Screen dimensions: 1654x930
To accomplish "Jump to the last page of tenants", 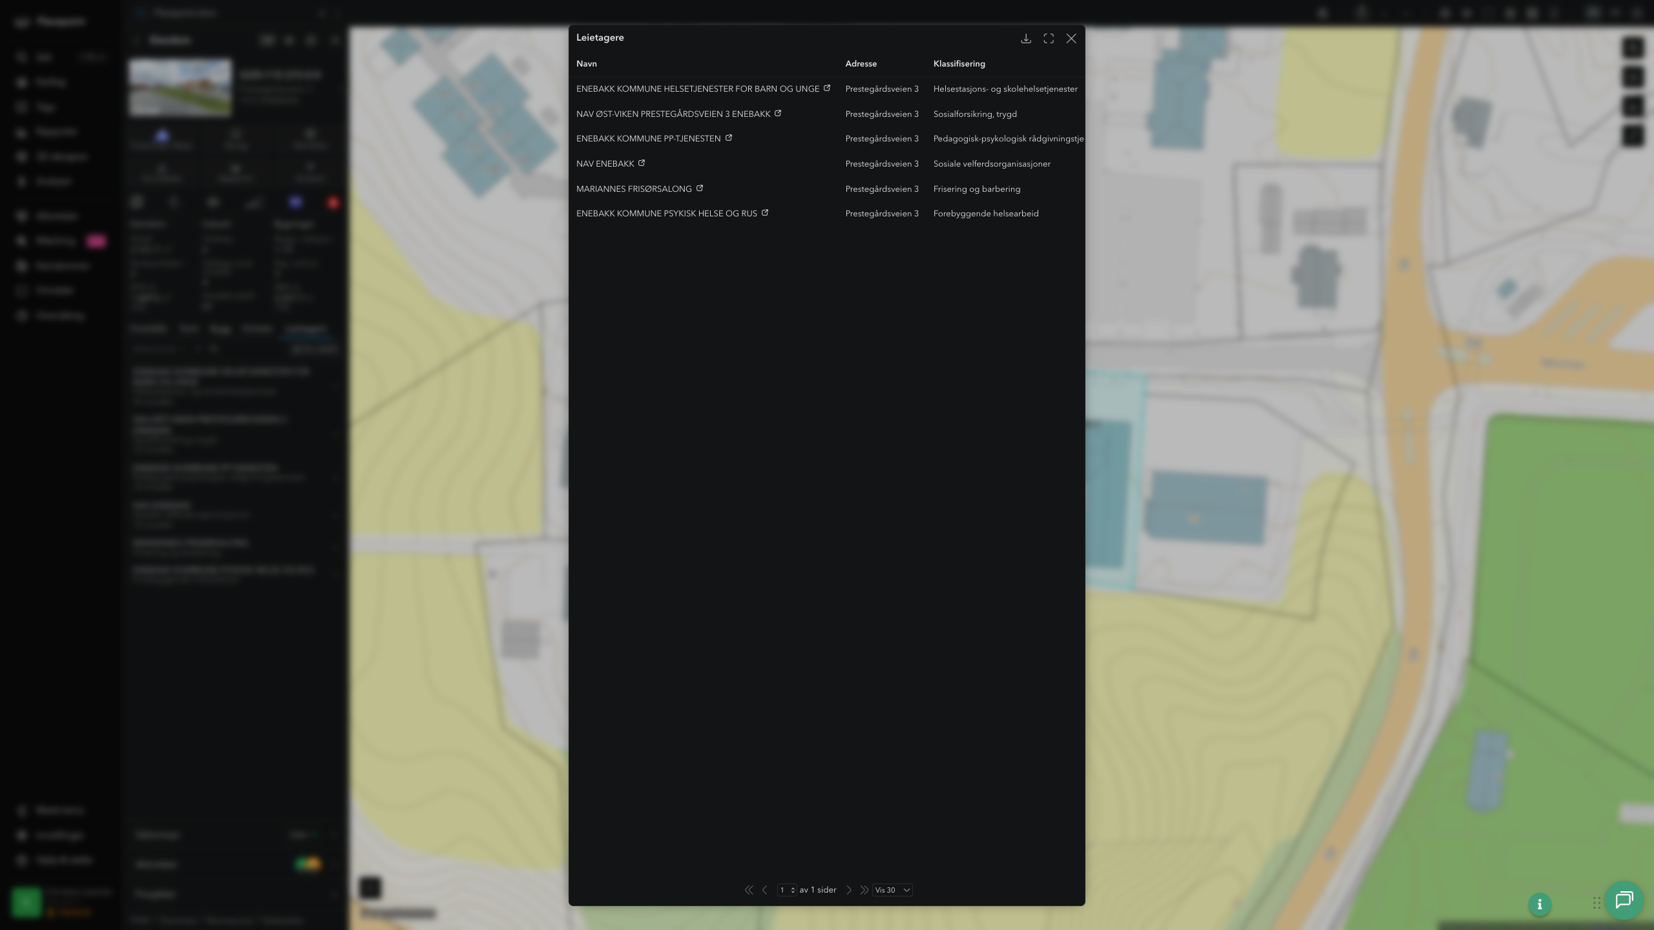I will (x=864, y=890).
